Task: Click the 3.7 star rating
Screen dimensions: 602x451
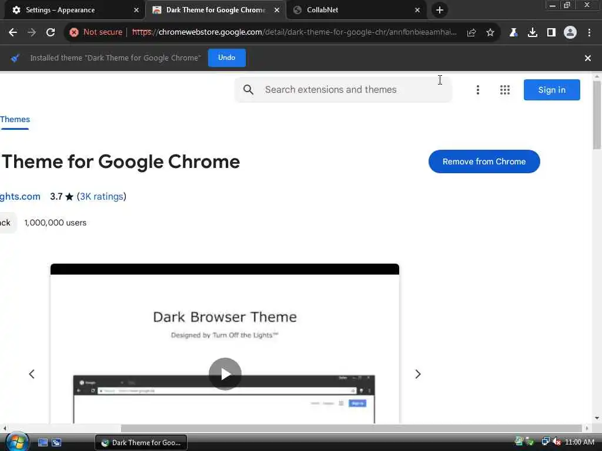Action: point(61,197)
